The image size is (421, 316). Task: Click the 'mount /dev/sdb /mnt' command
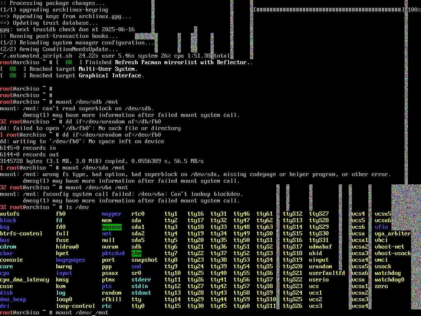87,102
